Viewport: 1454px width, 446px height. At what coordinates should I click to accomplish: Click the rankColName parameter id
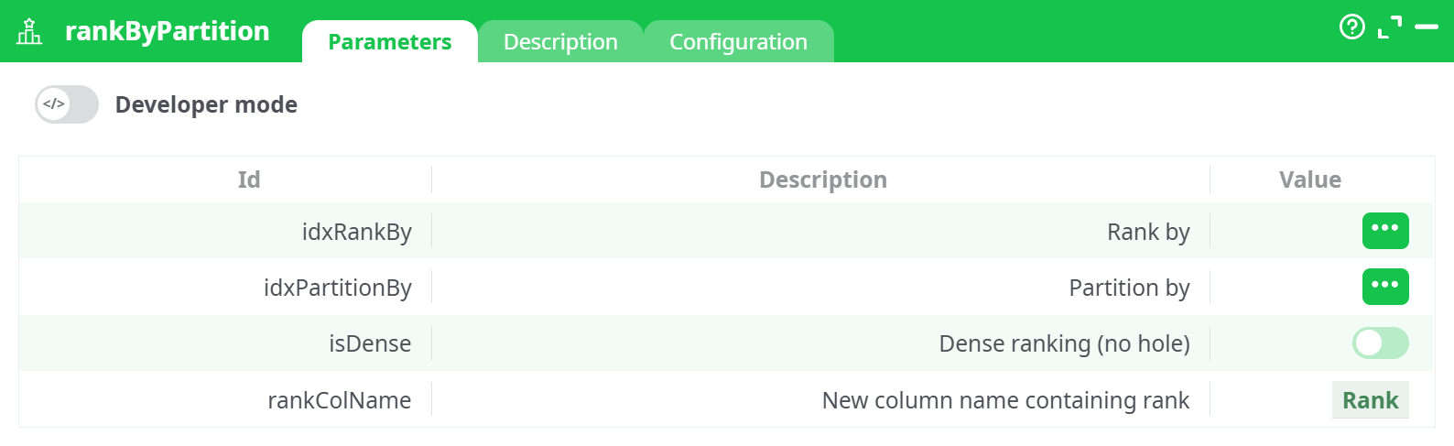339,400
